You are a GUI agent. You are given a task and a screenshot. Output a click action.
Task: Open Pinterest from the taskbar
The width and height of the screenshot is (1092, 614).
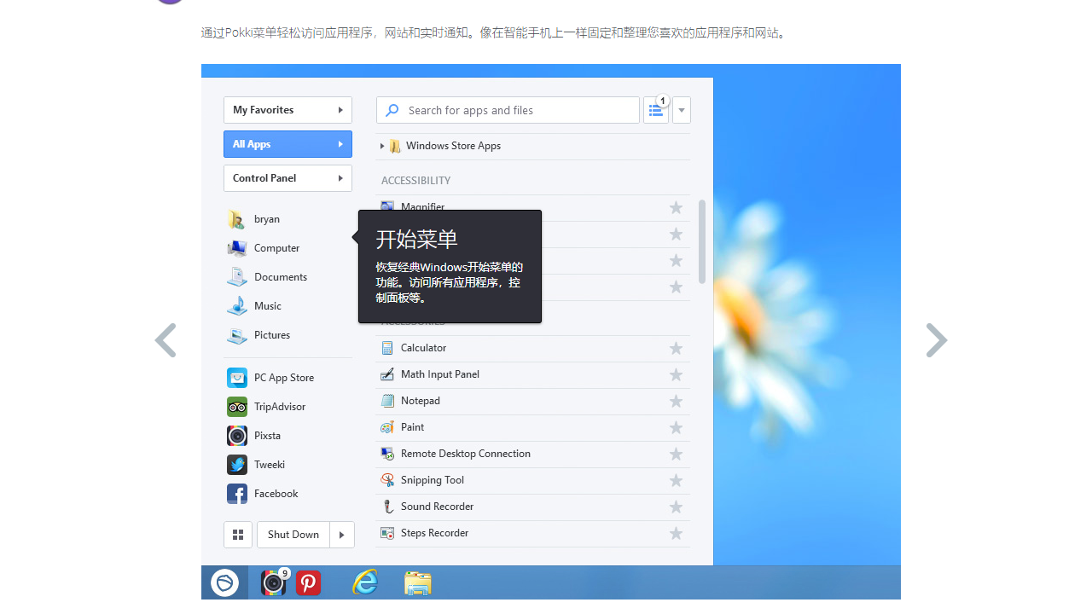tap(308, 582)
